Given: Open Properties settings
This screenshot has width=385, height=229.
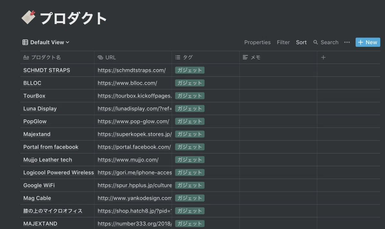Looking at the screenshot, I should click(257, 42).
